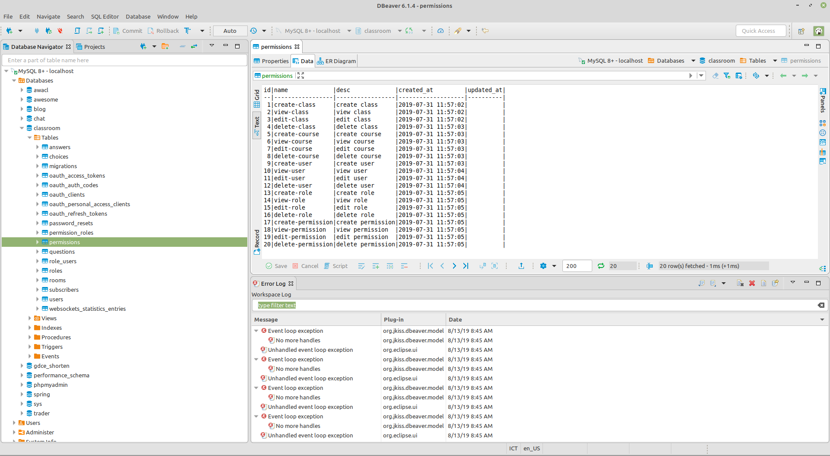Click the eraser clear filter icon
Screen dimensions: 830x456
(715, 76)
